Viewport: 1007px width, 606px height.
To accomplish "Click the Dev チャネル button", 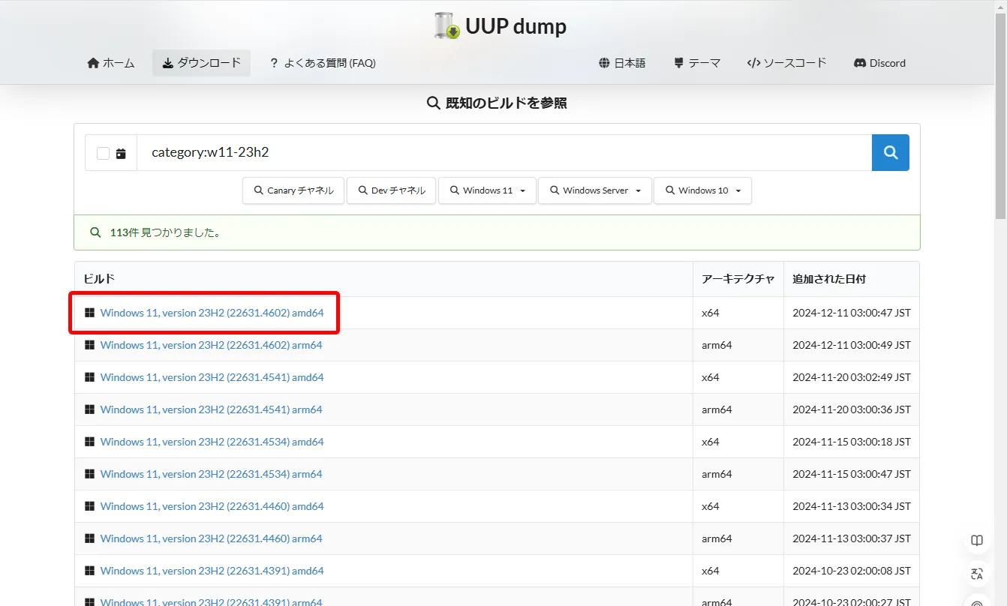I will (391, 190).
